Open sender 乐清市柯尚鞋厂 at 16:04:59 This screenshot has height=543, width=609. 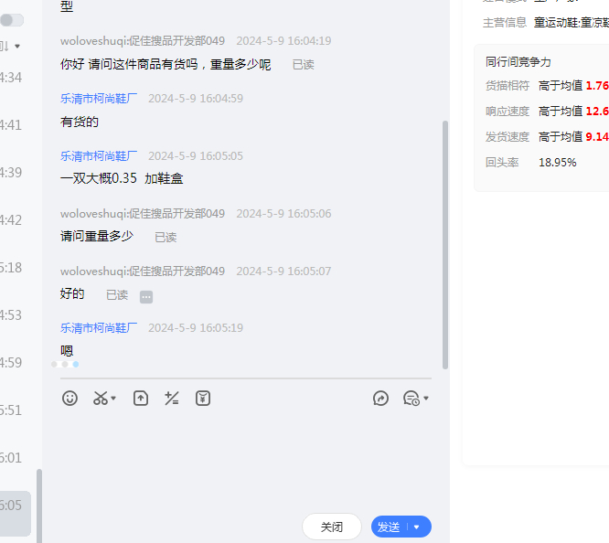(x=99, y=98)
